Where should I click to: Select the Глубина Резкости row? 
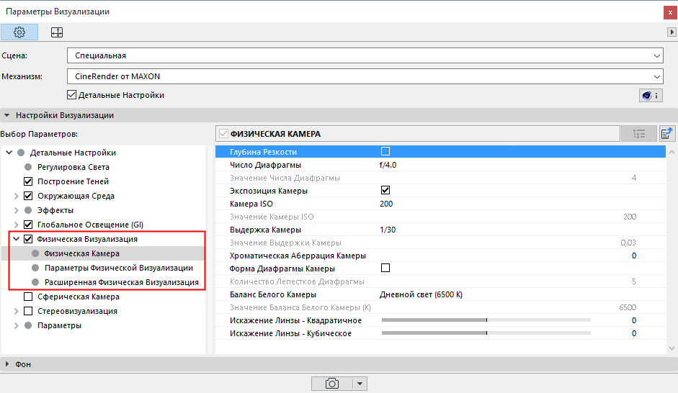(440, 152)
